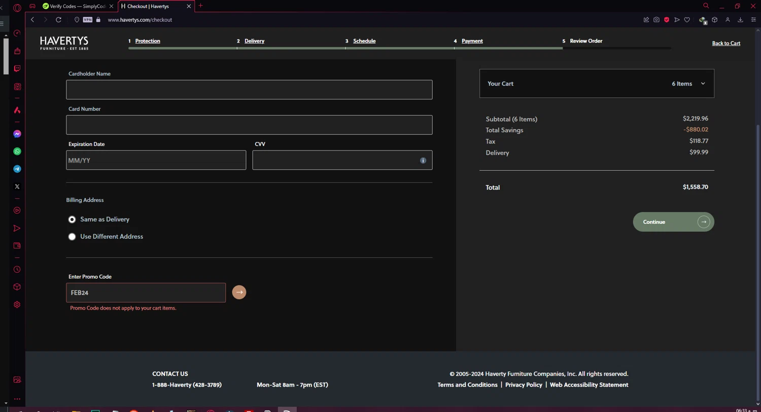This screenshot has height=412, width=761.
Task: Focus the Cardholder Name field
Action: (x=249, y=90)
